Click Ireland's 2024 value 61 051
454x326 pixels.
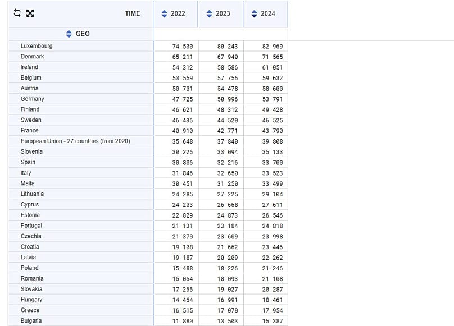point(273,67)
